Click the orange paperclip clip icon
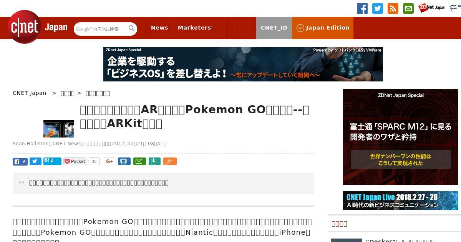Screen dimensions: 461x242 [x=170, y=161]
